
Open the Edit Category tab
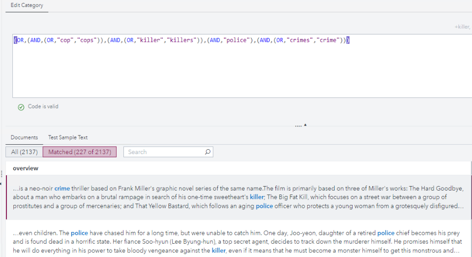point(27,5)
